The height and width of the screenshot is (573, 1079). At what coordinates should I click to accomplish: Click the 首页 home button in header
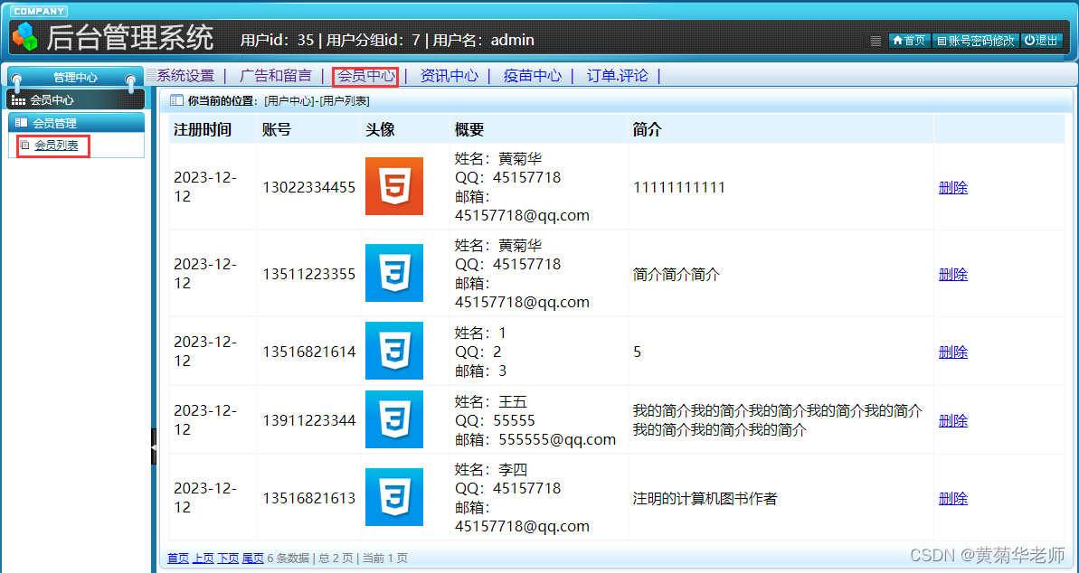pyautogui.click(x=909, y=41)
